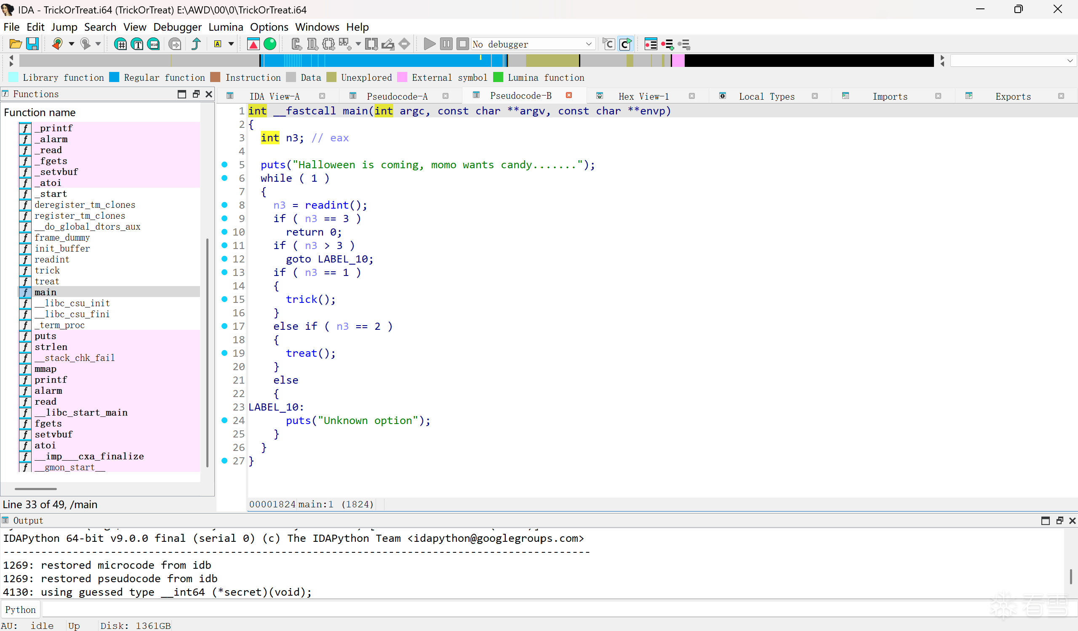Toggle breakpoint dot on line 15
The width and height of the screenshot is (1078, 631).
tap(224, 299)
